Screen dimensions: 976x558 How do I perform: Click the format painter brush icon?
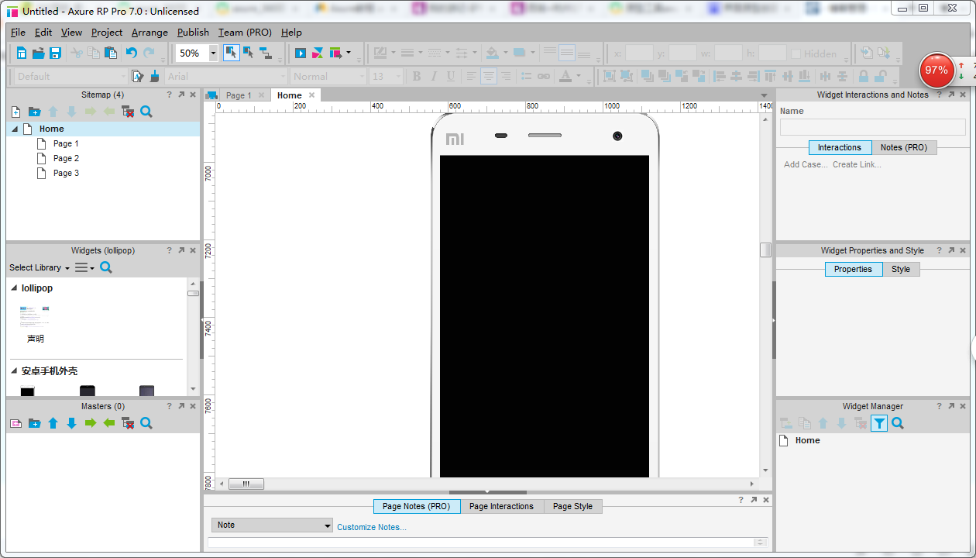pyautogui.click(x=154, y=76)
